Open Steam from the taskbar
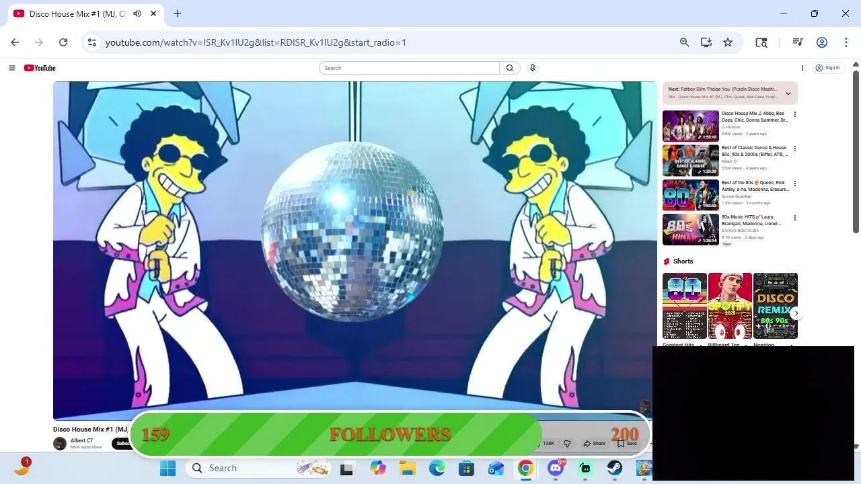 point(615,469)
